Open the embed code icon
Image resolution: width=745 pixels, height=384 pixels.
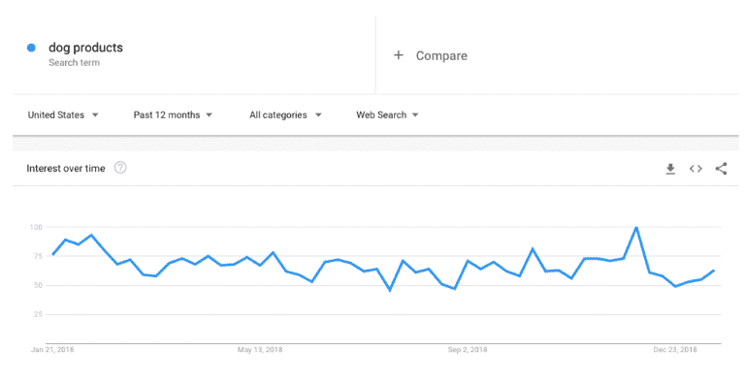pyautogui.click(x=696, y=169)
